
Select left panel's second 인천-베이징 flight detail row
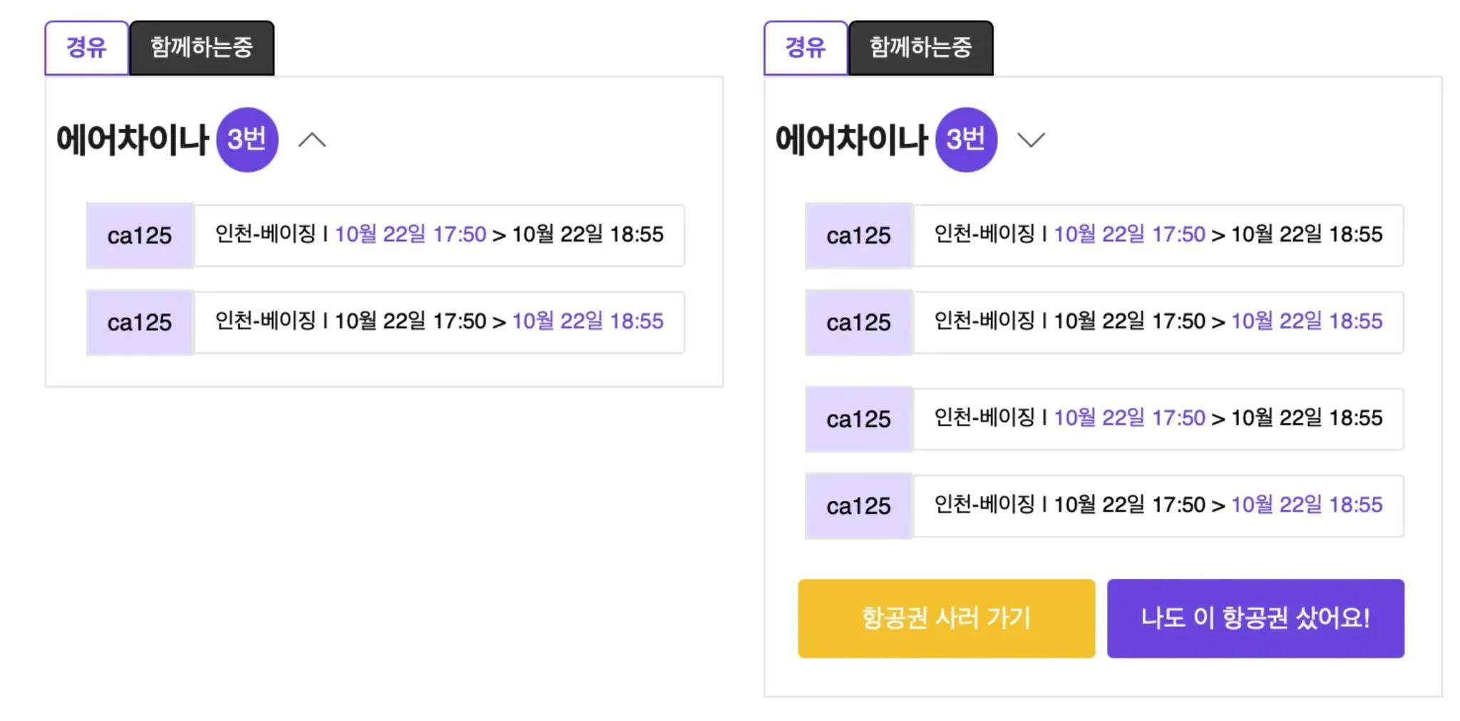pyautogui.click(x=439, y=322)
